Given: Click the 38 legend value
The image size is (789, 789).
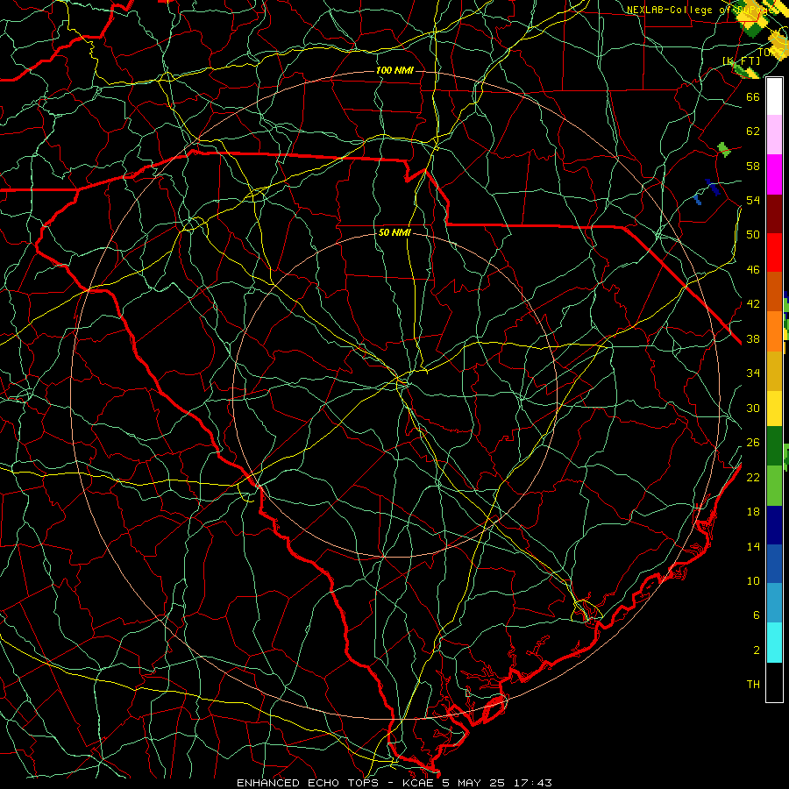Looking at the screenshot, I should tap(753, 338).
